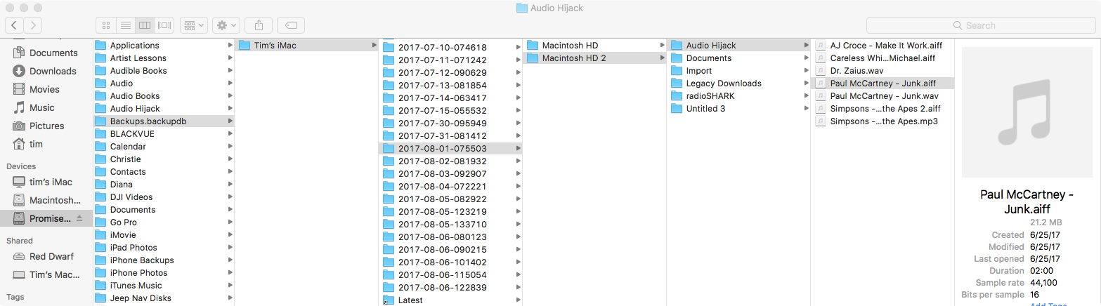Click the music note preview thumbnail

click(1028, 112)
